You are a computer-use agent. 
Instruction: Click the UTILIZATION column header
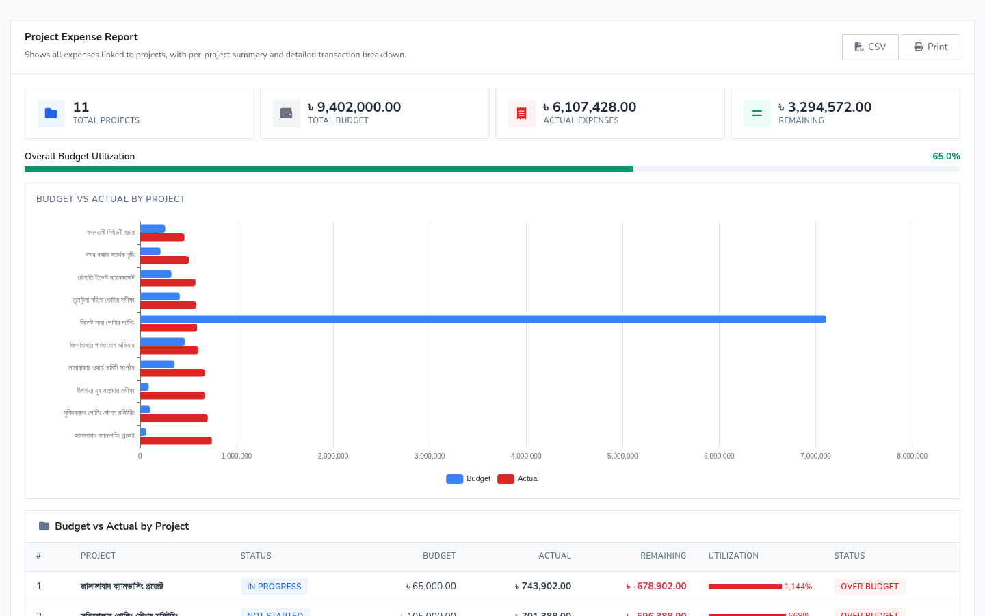point(733,556)
